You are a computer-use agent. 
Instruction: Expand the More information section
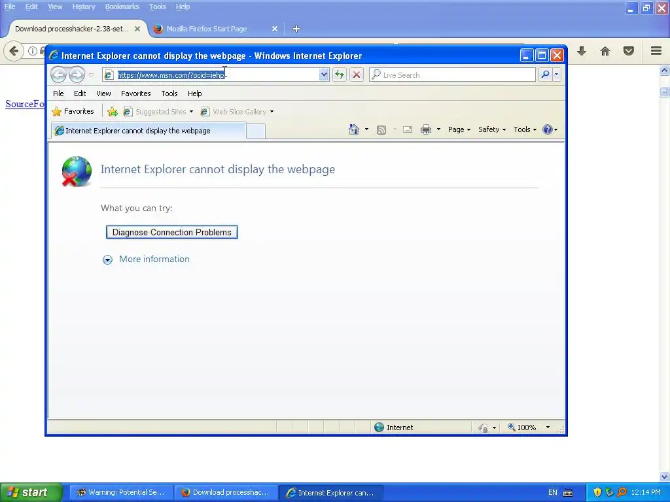[108, 259]
